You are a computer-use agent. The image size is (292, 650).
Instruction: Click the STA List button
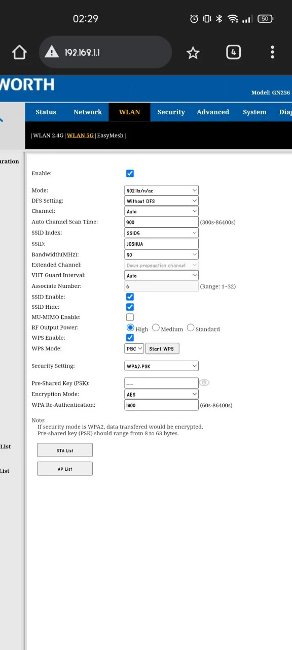tap(65, 450)
